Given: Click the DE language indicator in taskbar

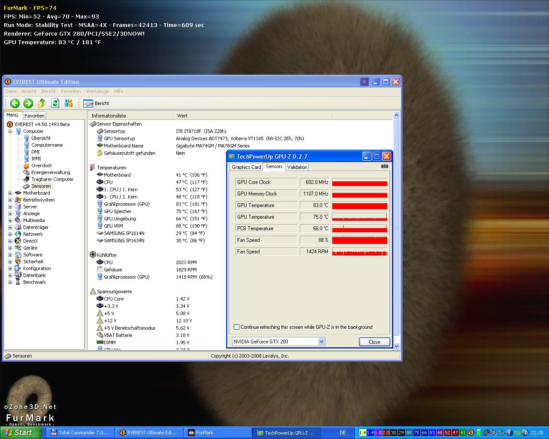Looking at the screenshot, I should click(343, 433).
